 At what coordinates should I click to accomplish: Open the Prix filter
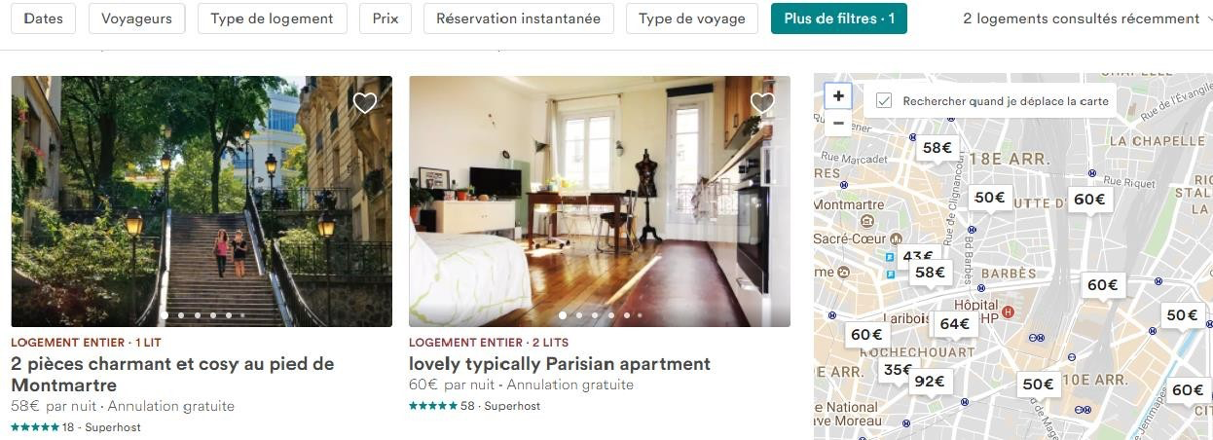click(x=386, y=18)
